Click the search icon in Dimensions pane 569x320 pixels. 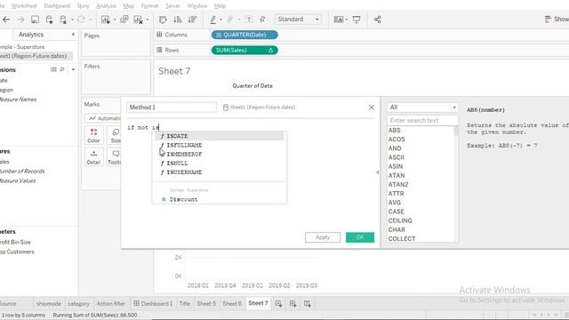(x=62, y=69)
